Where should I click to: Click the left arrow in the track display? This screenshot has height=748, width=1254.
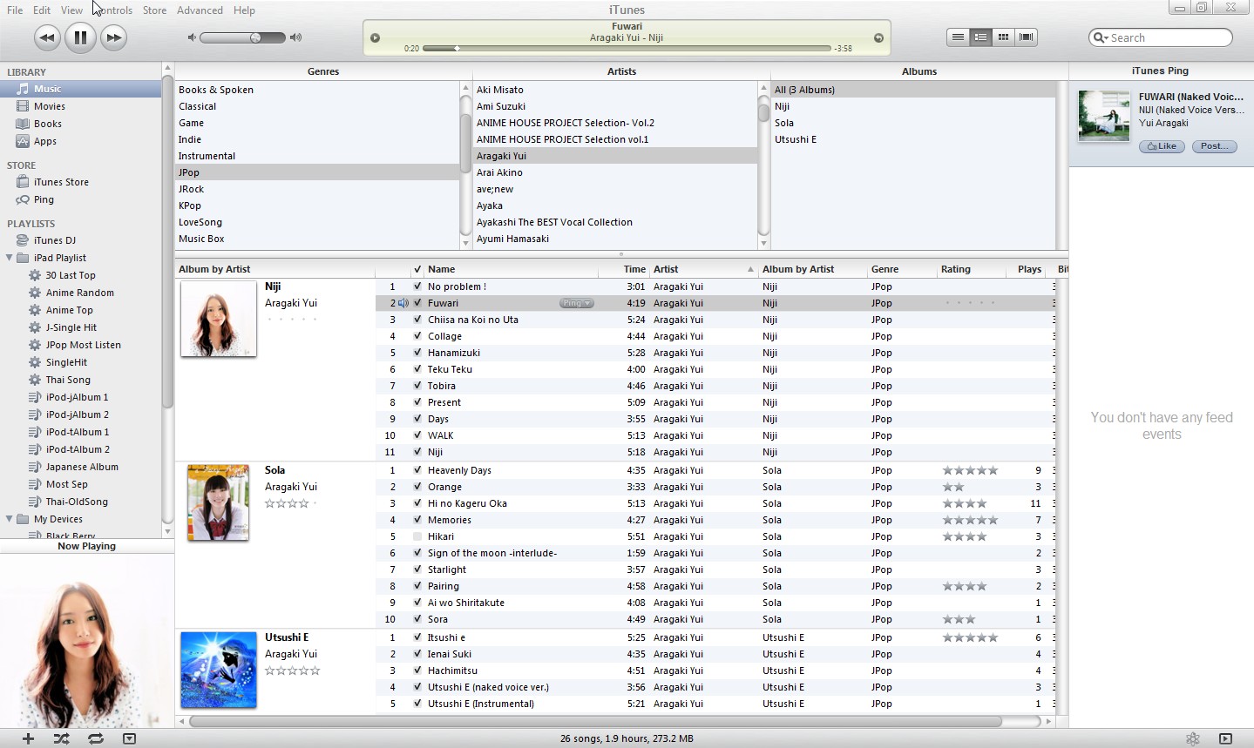pyautogui.click(x=375, y=37)
